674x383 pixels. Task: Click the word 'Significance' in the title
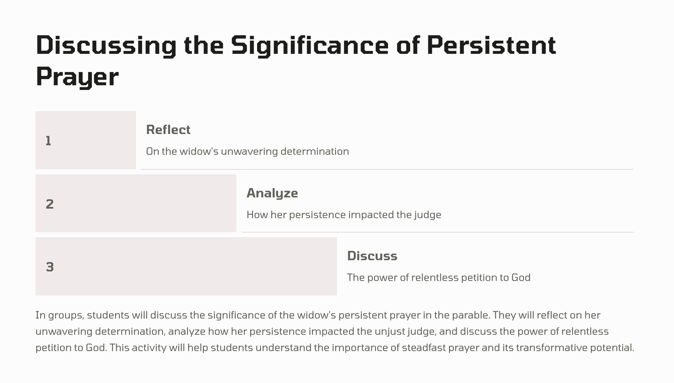point(310,46)
